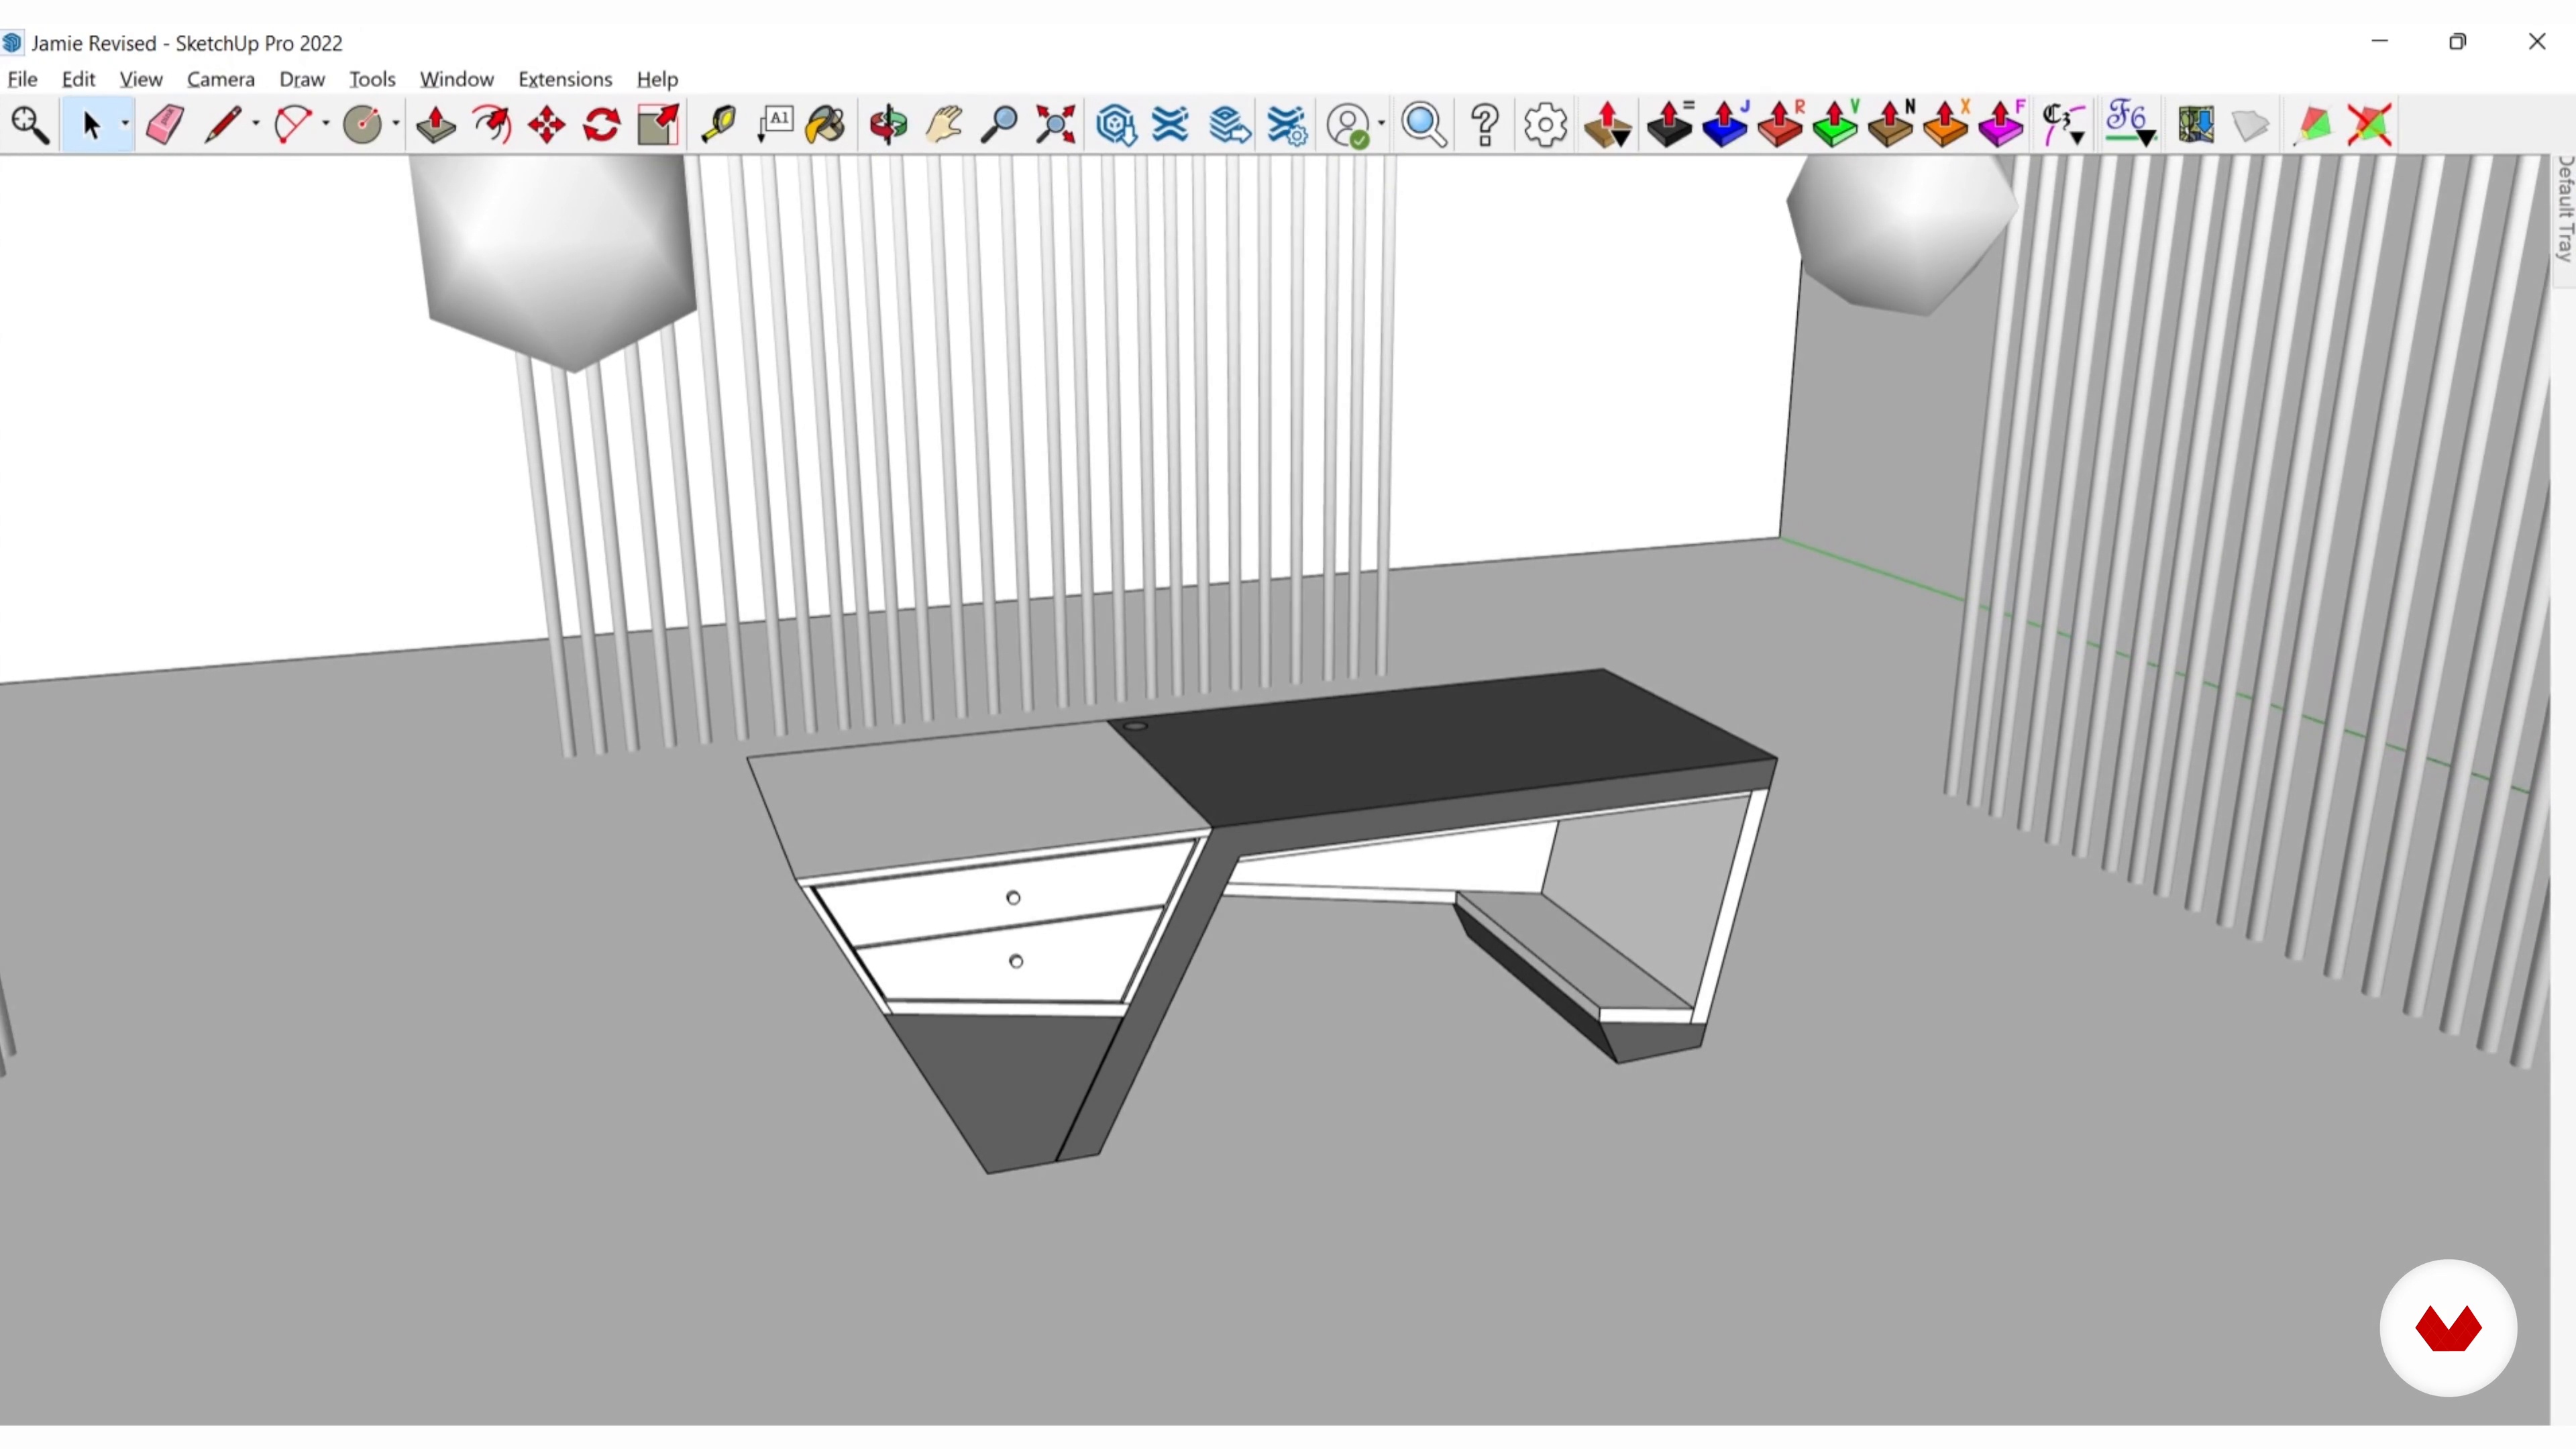Viewport: 2576px width, 1449px height.
Task: Open the Window menu
Action: [457, 79]
